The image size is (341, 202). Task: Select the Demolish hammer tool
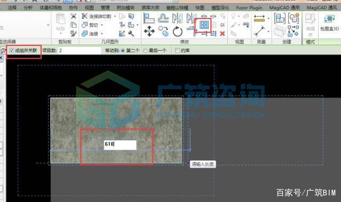(131, 34)
